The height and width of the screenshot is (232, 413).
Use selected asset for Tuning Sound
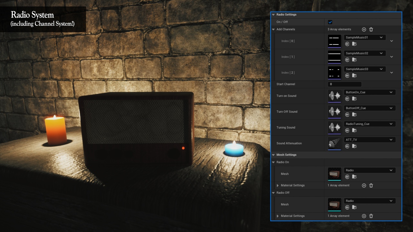pos(347,130)
